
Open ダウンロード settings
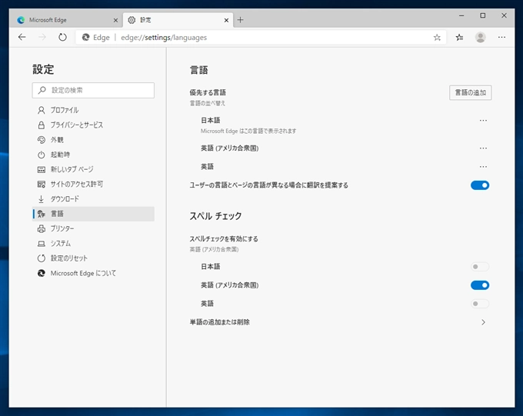coord(93,199)
